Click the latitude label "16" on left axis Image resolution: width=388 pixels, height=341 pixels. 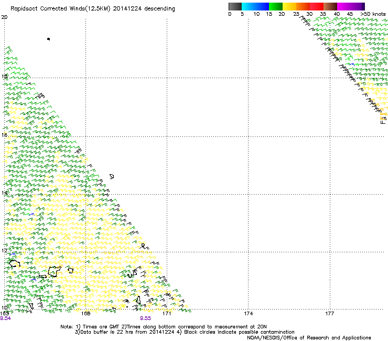click(4, 135)
